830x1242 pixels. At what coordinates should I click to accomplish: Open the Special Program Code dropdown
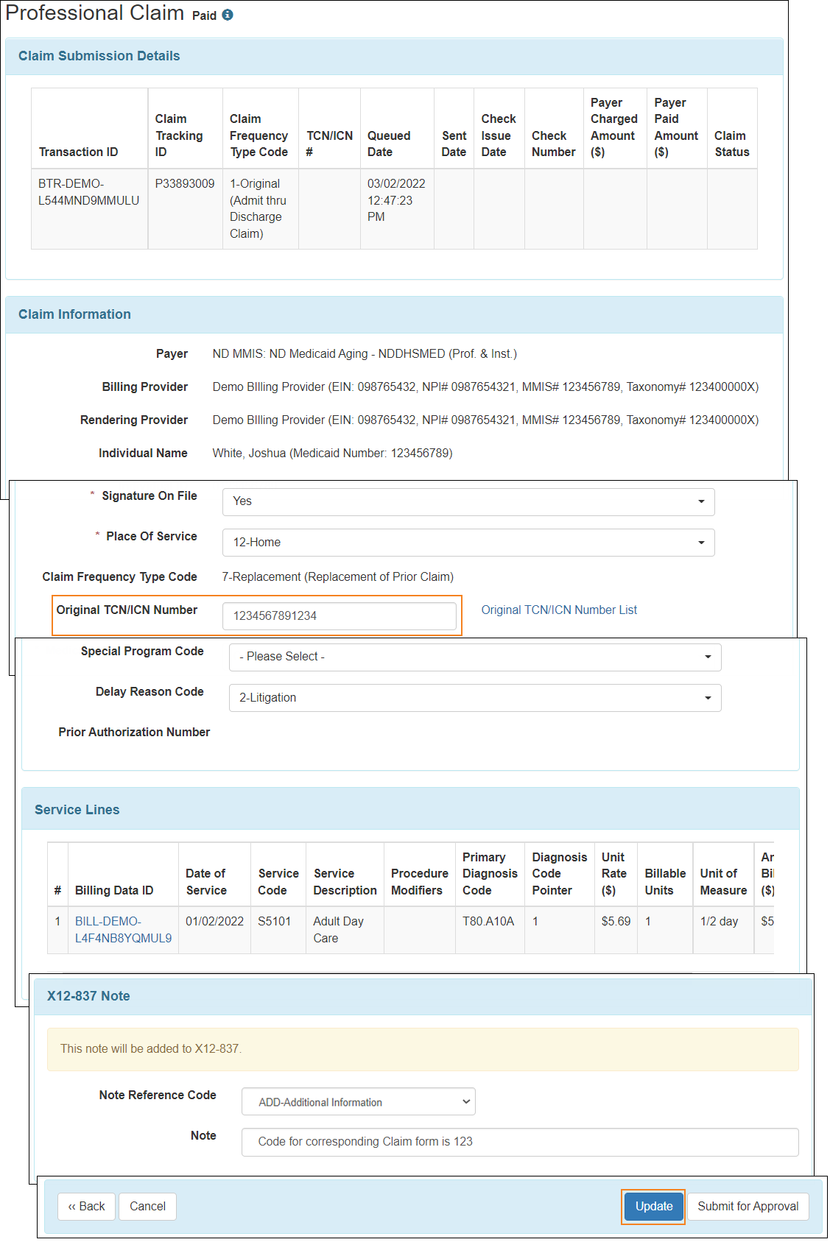[474, 657]
